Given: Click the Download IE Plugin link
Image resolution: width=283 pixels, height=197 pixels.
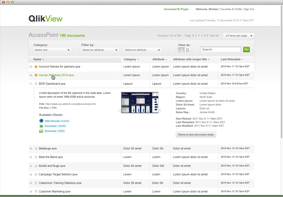Looking at the screenshot, I should [x=176, y=9].
